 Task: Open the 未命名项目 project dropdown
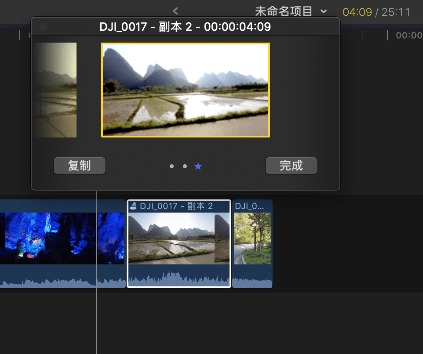tap(324, 11)
